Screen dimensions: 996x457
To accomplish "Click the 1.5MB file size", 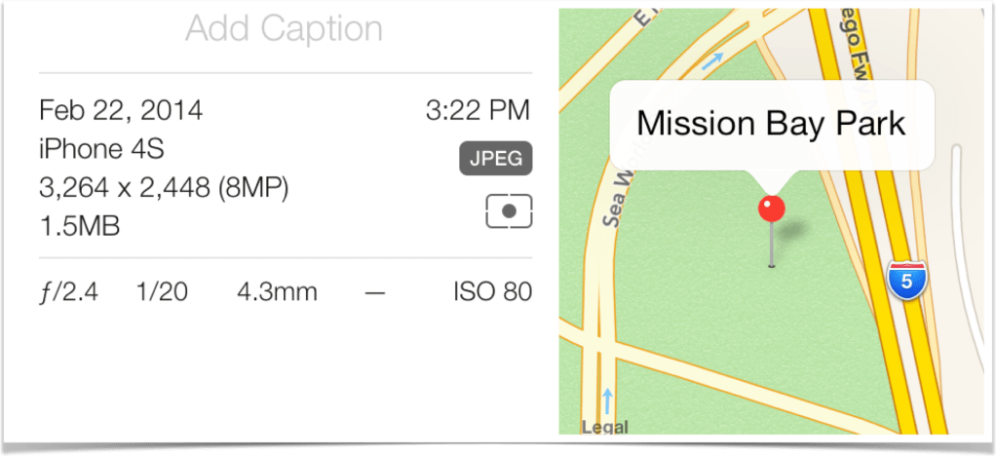I will [x=79, y=227].
